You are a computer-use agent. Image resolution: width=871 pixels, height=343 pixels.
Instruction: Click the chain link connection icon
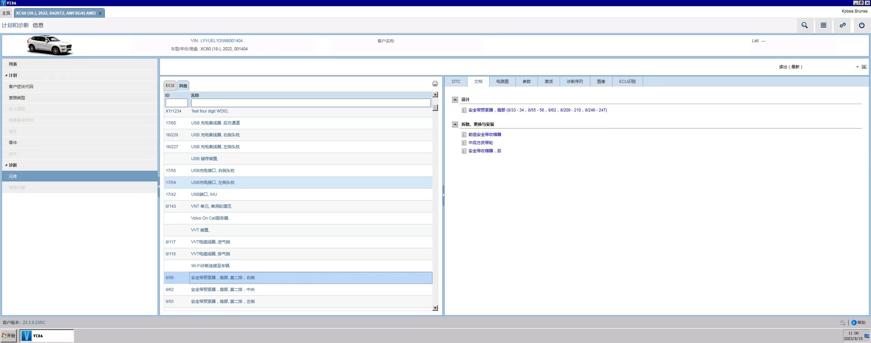842,25
